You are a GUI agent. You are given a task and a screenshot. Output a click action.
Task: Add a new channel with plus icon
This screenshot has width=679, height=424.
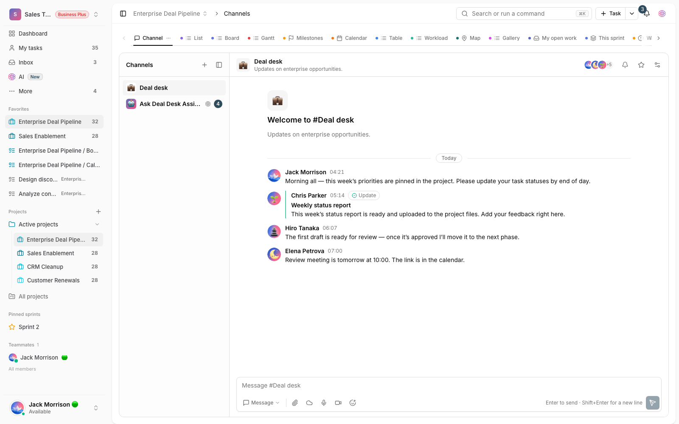205,65
